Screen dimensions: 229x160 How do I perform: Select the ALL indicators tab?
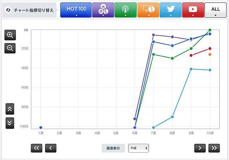pos(215,10)
